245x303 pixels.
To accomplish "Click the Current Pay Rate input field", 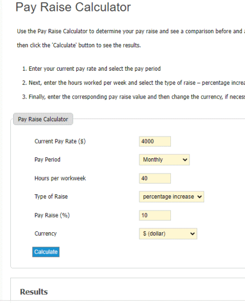I will (x=155, y=141).
